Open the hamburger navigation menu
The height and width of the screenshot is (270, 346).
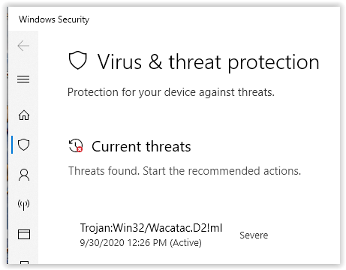pyautogui.click(x=23, y=79)
